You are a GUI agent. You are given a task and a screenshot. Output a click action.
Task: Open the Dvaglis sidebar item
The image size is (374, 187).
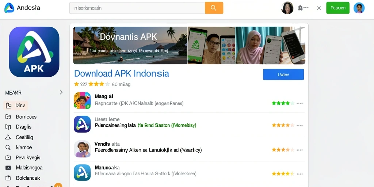pyautogui.click(x=18, y=127)
